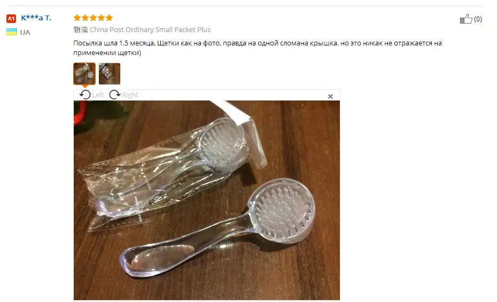Click the third orange rating star
497x302 pixels.
tap(93, 18)
